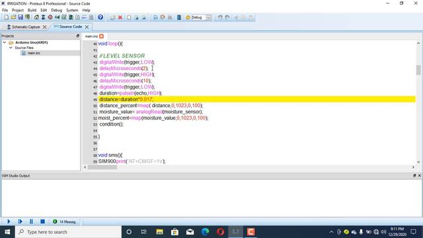Open Opera browser from the taskbar
Image resolution: width=423 pixels, height=238 pixels.
click(x=220, y=232)
